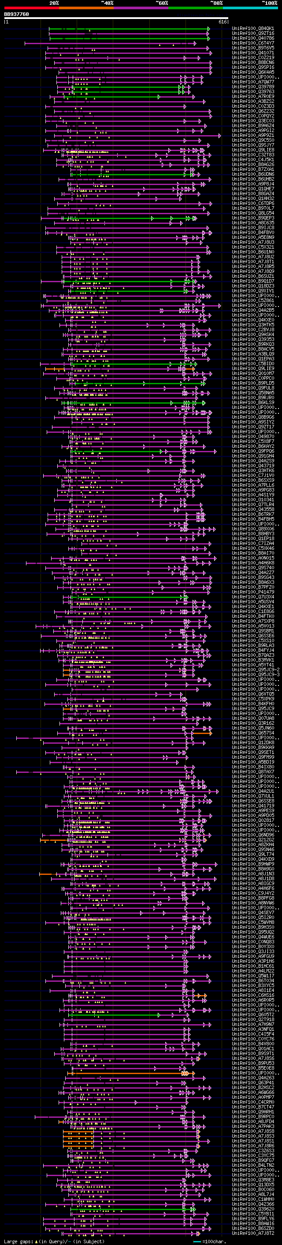Select the BB937760 query name
Viewport: 282px width, 1245px height.
coord(16,15)
